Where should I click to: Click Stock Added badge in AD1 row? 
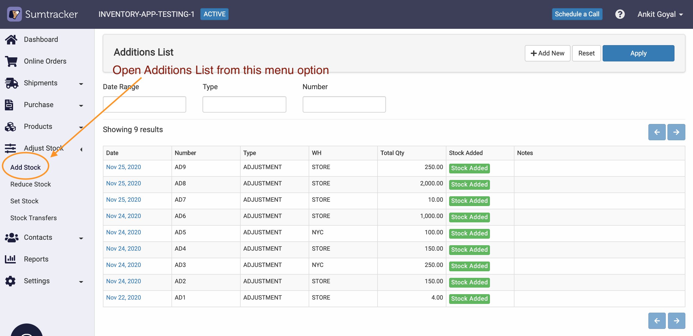pos(469,299)
